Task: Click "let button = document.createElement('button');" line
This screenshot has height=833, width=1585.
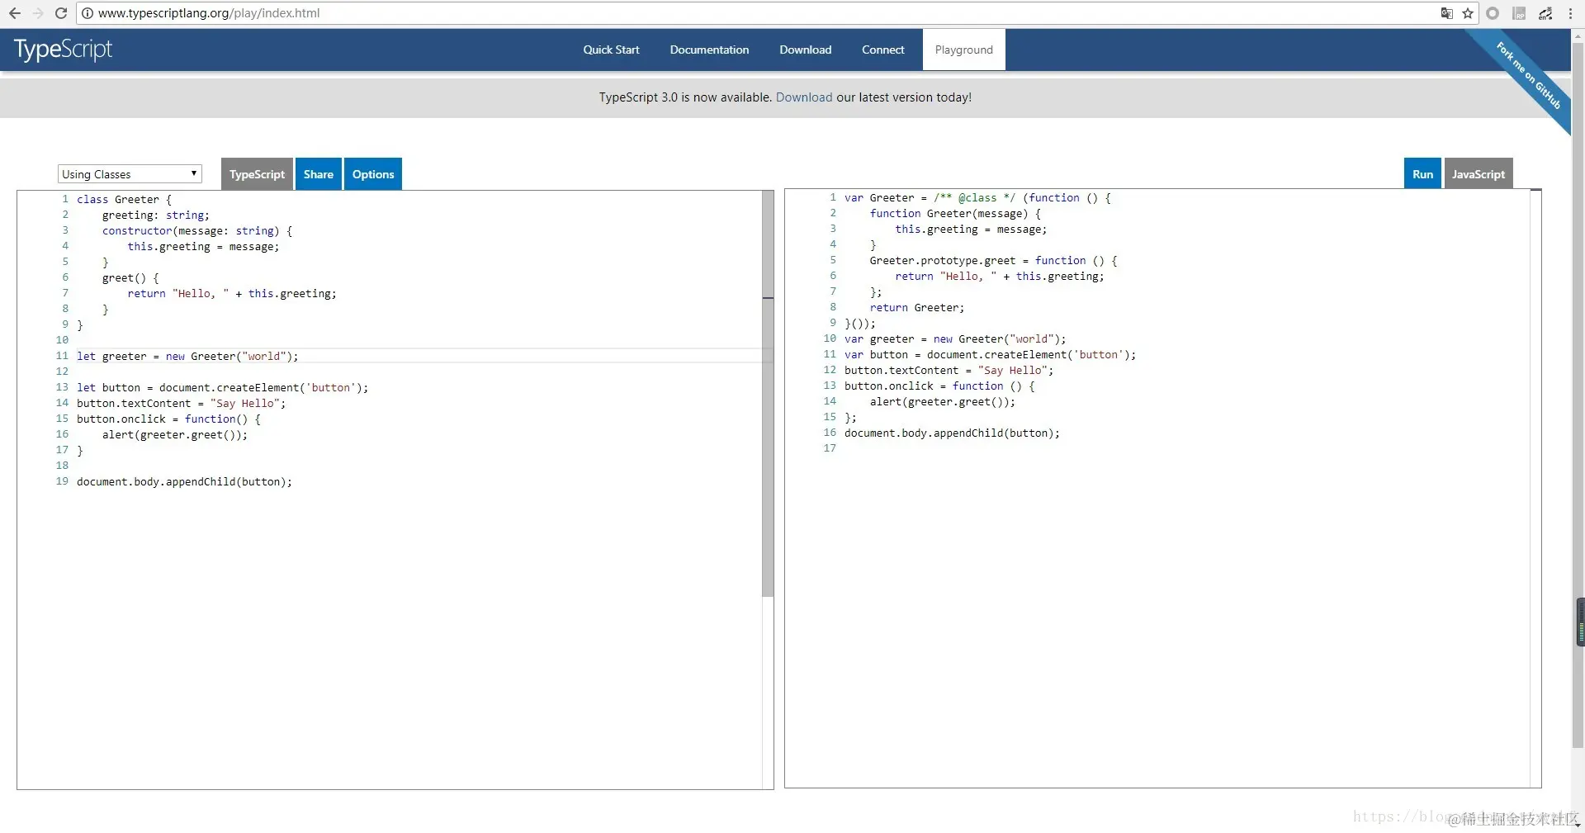Action: tap(223, 387)
